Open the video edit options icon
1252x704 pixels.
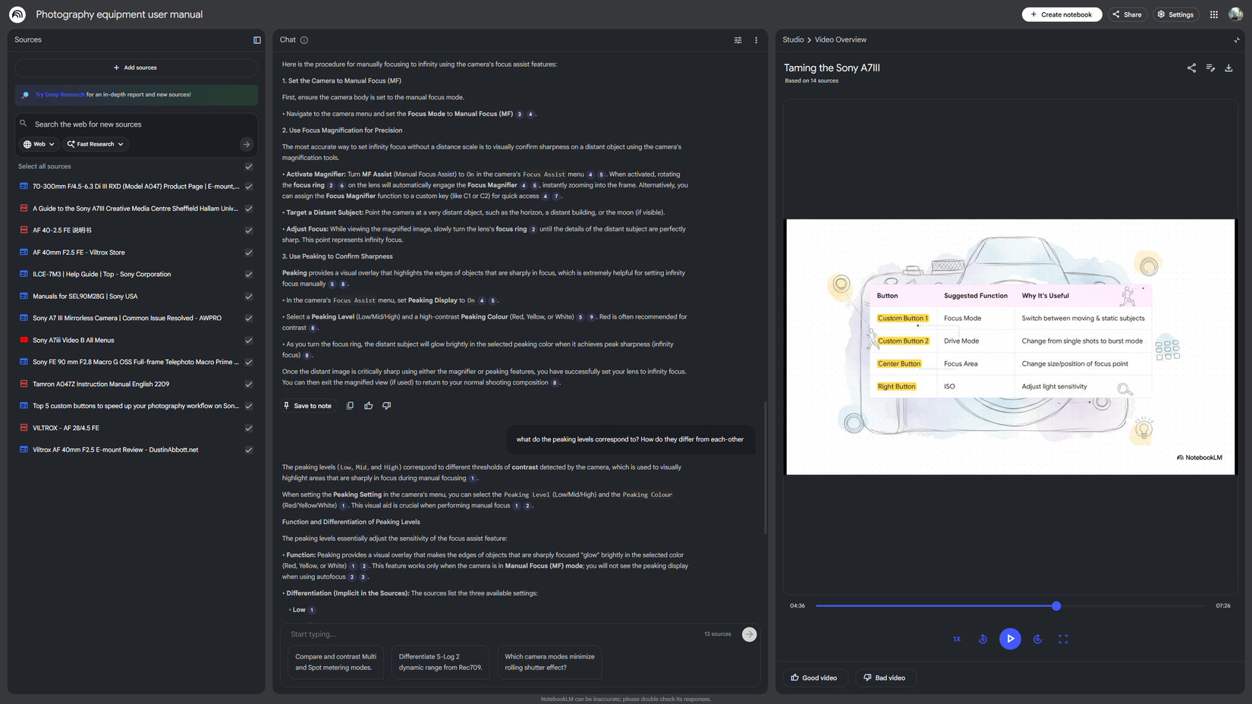(1210, 68)
